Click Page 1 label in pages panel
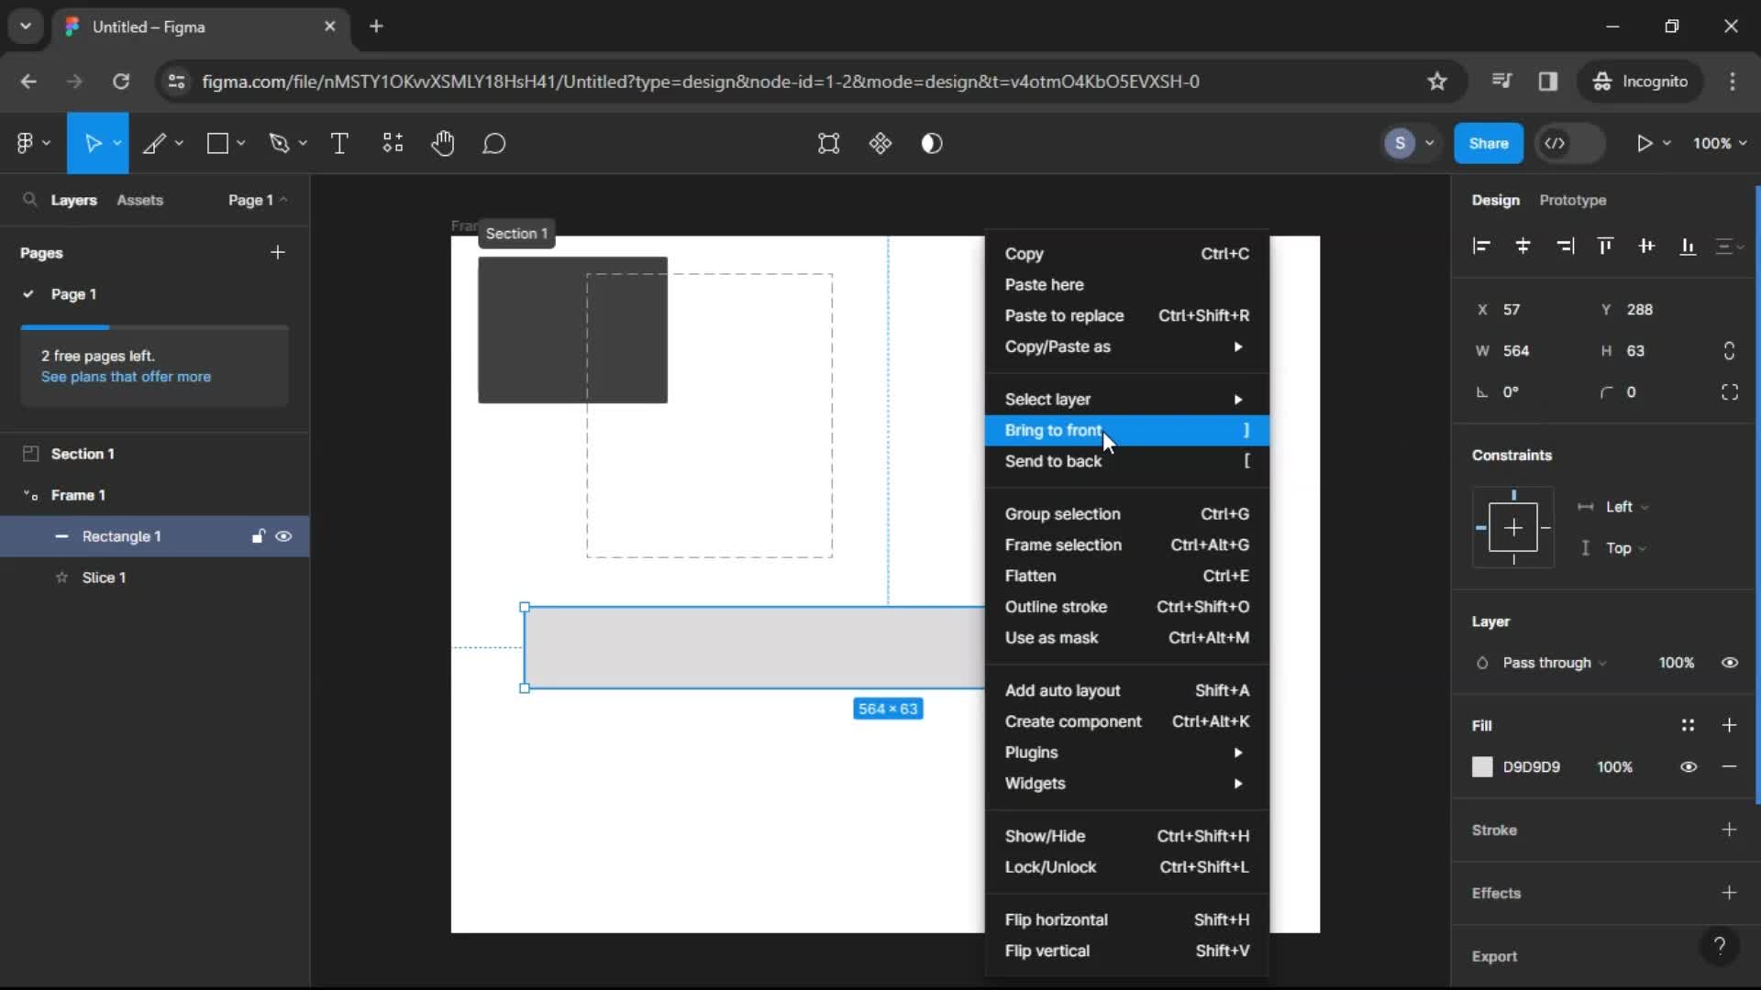Viewport: 1761px width, 990px height. coord(73,293)
